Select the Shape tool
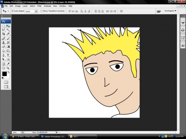This screenshot has width=186, height=139. tap(8, 59)
